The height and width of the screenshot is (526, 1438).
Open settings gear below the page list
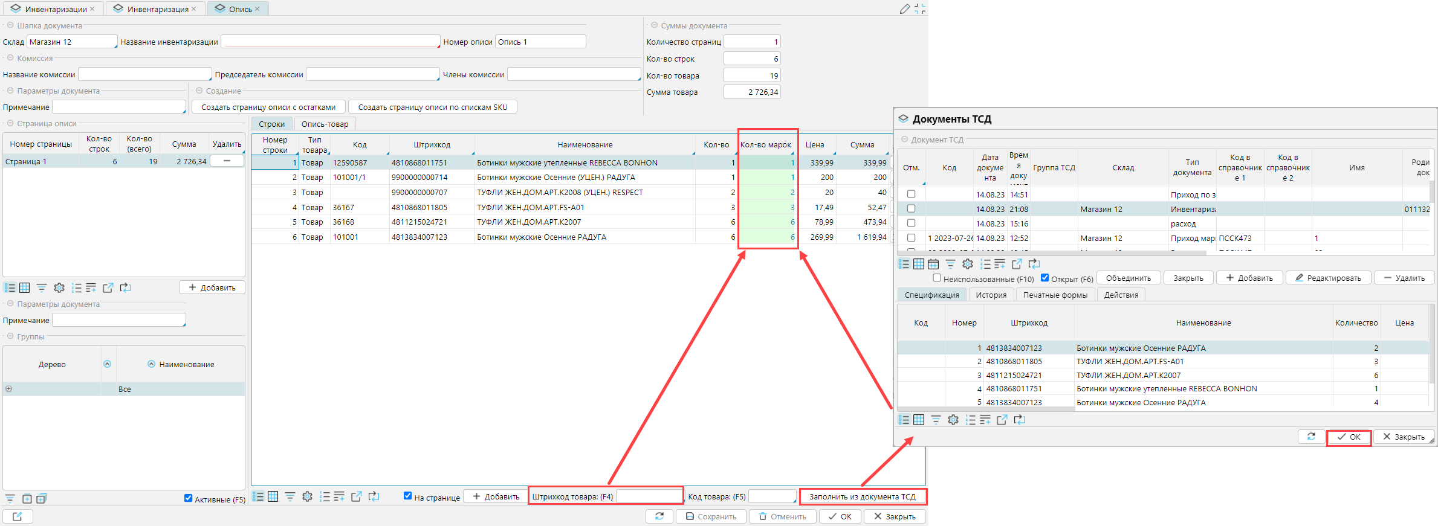pos(59,288)
